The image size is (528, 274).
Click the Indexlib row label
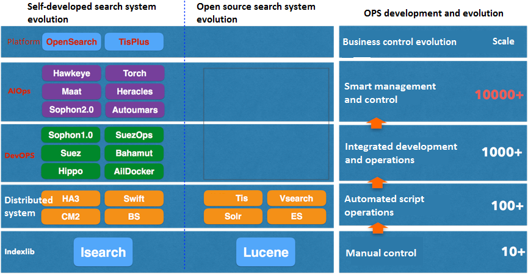20,251
